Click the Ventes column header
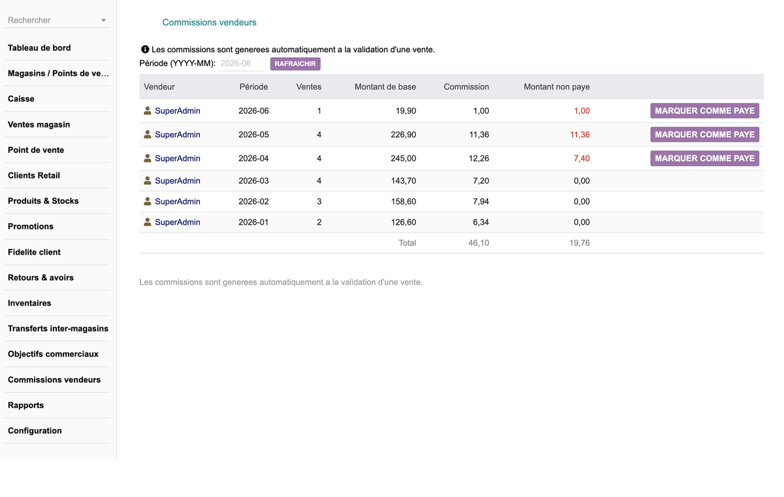The image size is (784, 497). pos(309,86)
